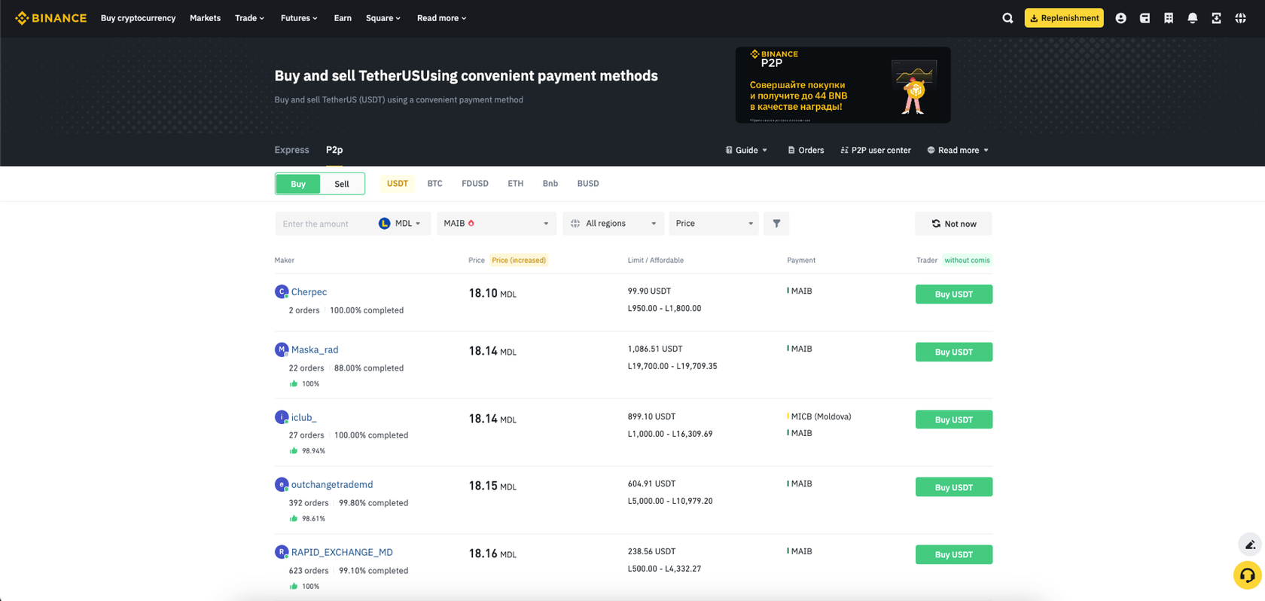Click the Binance P2P promo banner

[843, 85]
